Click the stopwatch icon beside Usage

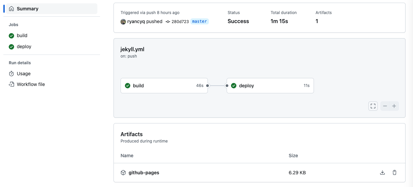[x=11, y=74]
